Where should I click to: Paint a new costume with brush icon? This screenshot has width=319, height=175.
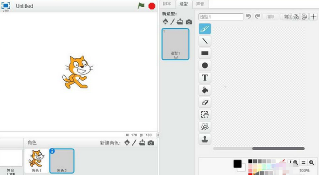coord(173,21)
